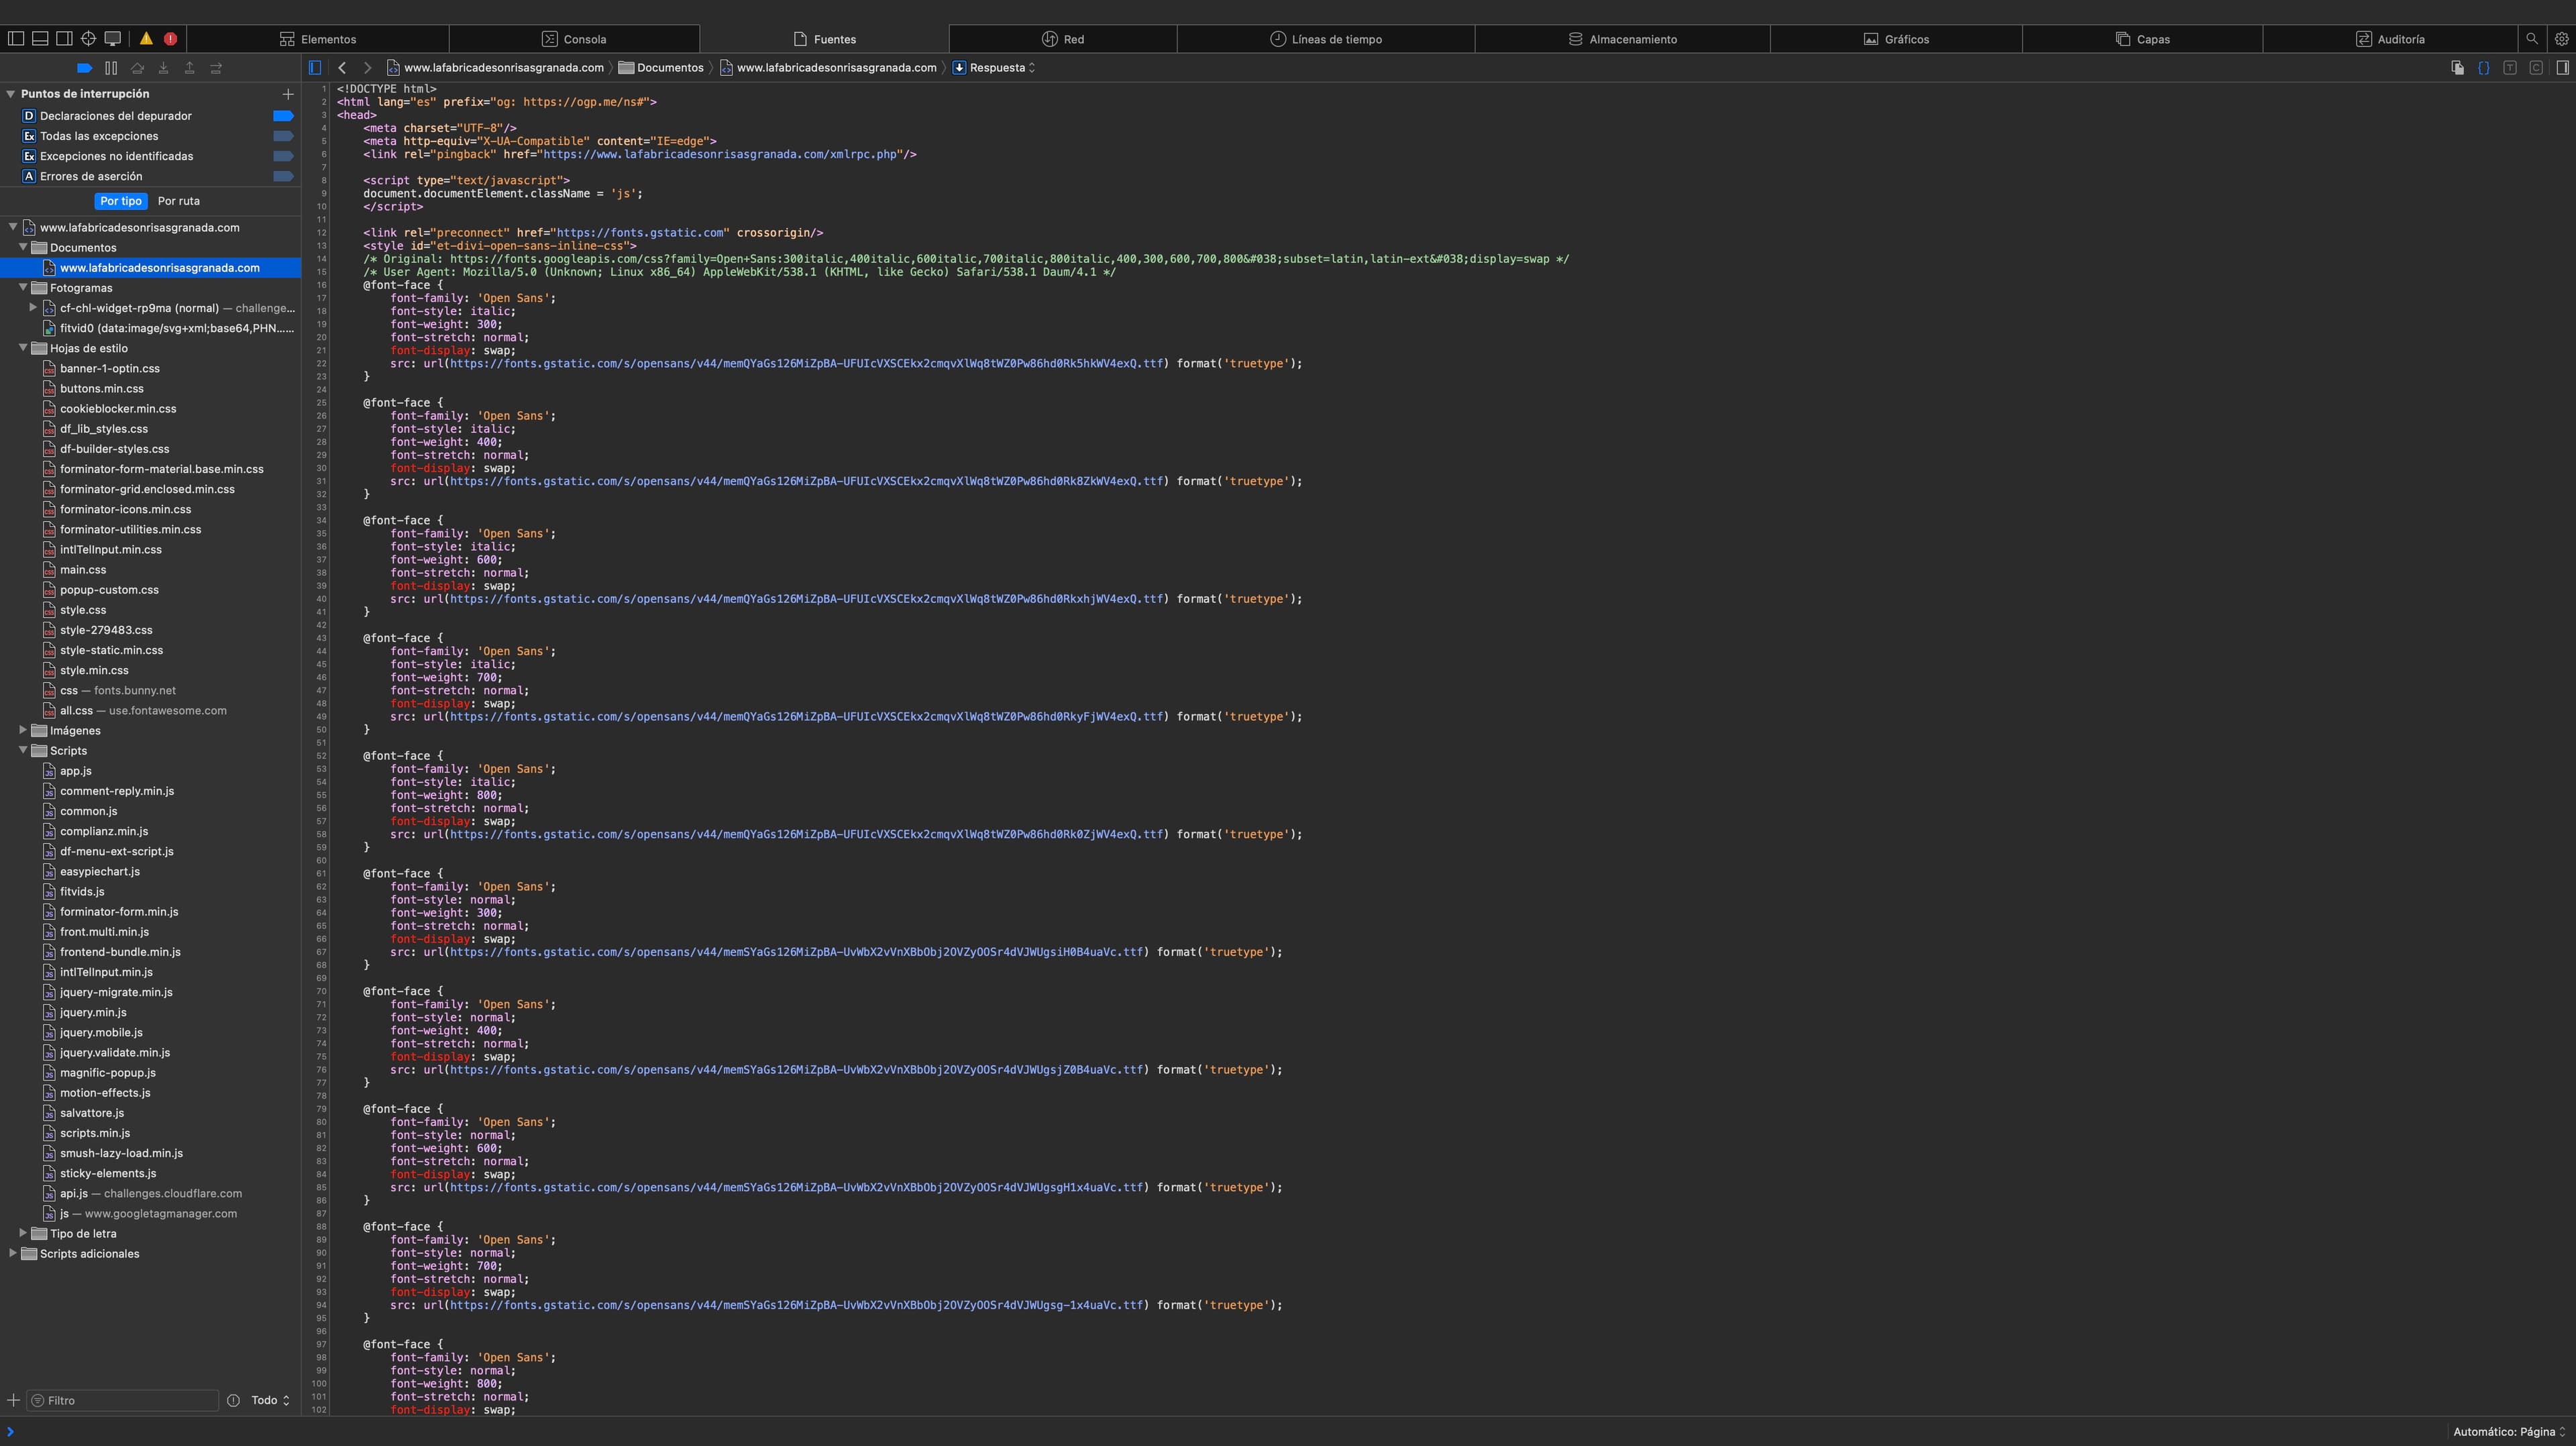The image size is (2576, 1446).
Task: Open the Todo filter dropdown
Action: 270,1400
